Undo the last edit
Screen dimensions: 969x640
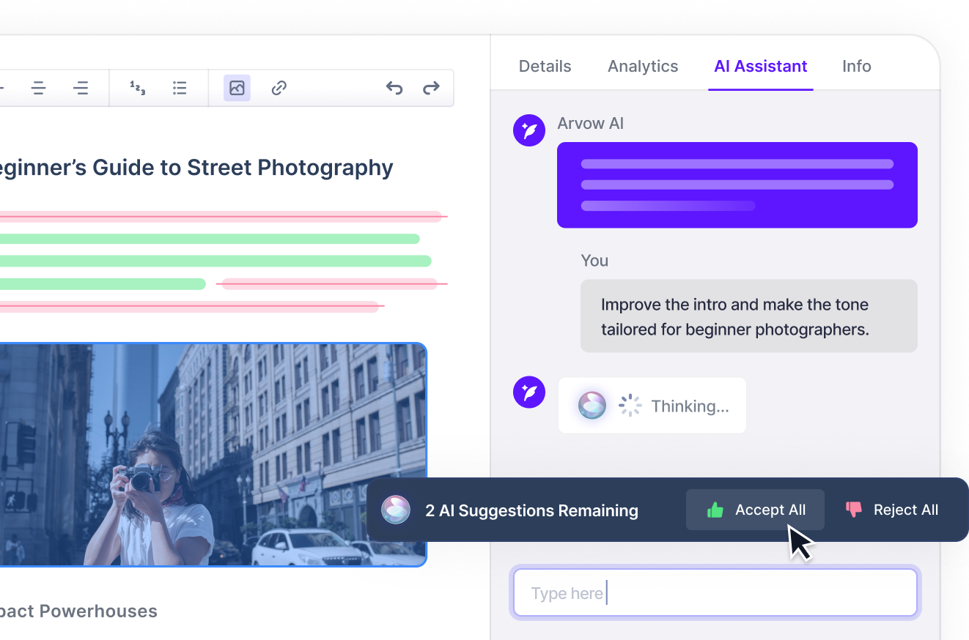(x=394, y=88)
